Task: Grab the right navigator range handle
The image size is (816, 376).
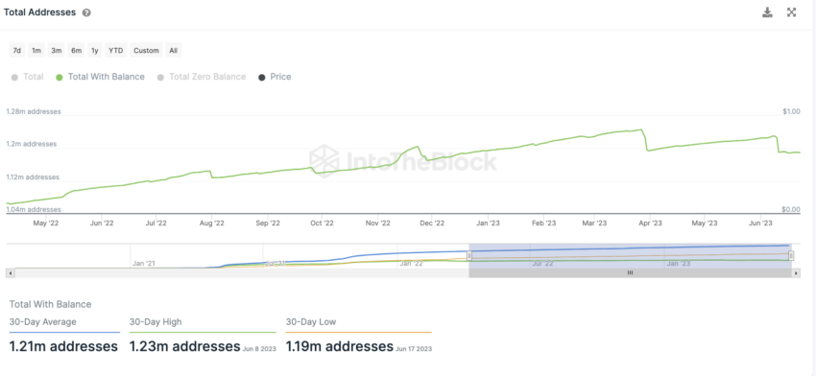Action: click(791, 255)
